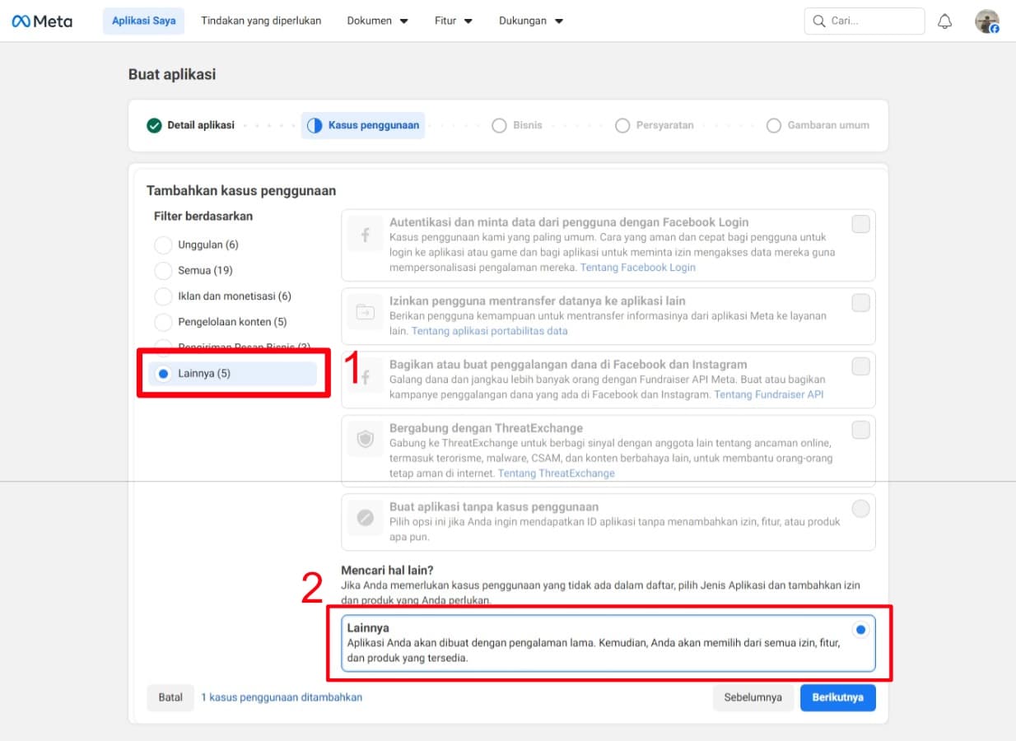Go to Tindakan yang diperlukan
Screen dimensions: 1016x741
point(261,21)
